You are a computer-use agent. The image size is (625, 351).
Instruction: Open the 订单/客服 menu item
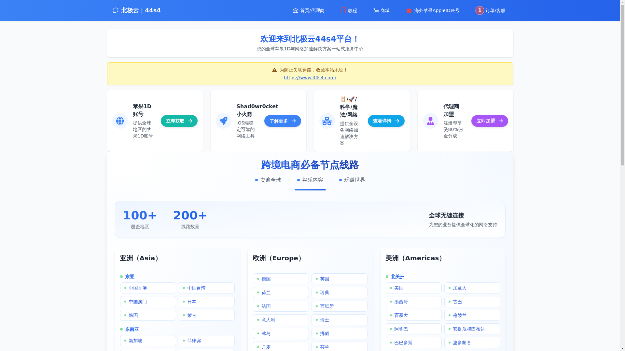(495, 11)
